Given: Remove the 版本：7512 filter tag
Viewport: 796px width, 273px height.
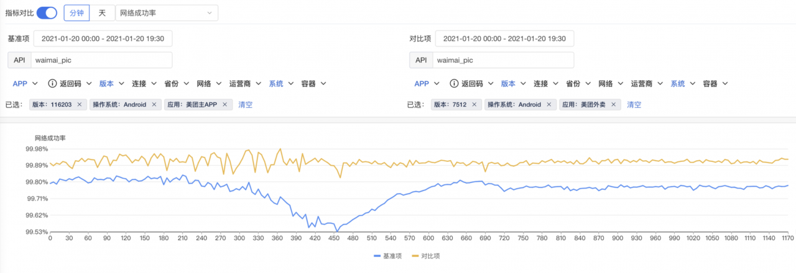Looking at the screenshot, I should click(473, 105).
